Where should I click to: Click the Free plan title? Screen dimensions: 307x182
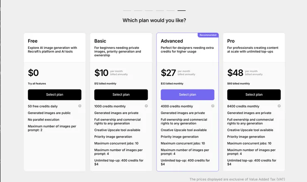click(x=33, y=41)
